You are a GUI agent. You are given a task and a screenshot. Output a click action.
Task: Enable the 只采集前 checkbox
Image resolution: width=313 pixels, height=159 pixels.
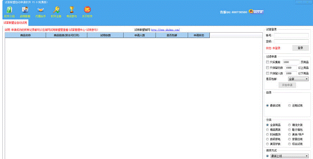pyautogui.click(x=267, y=62)
